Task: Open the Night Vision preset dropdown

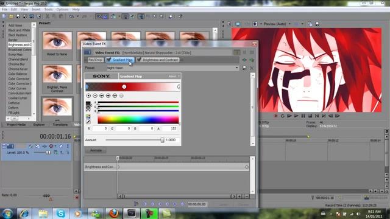Action: (x=236, y=68)
